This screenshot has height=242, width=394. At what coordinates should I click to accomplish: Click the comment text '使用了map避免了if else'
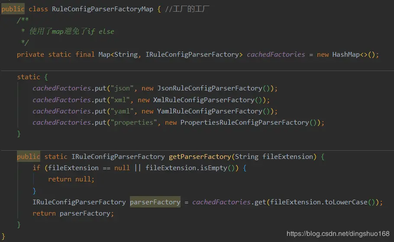coord(71,32)
